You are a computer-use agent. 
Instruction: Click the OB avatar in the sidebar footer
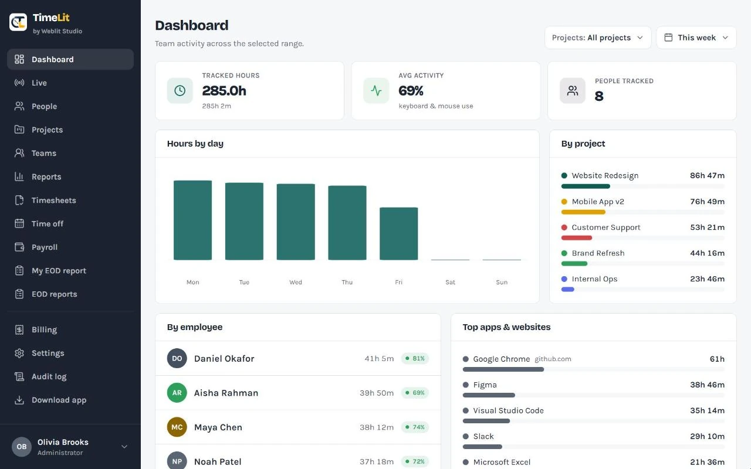coord(22,447)
